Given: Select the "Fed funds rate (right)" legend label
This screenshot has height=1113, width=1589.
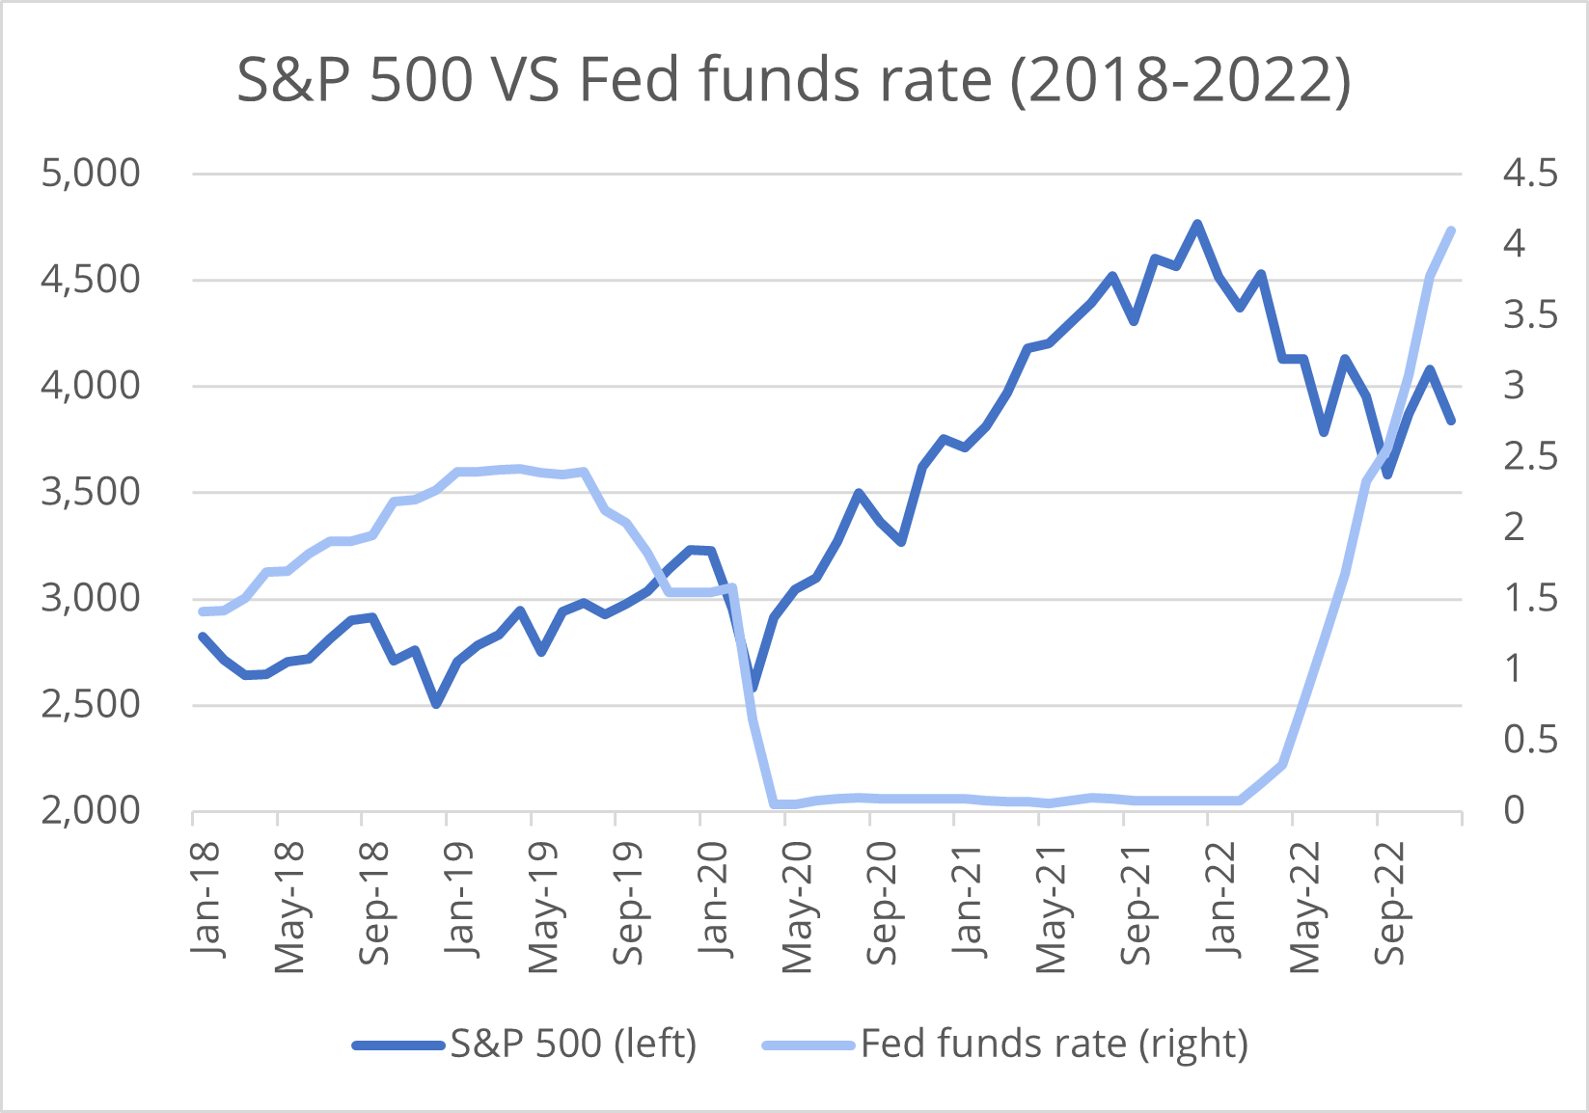Looking at the screenshot, I should pyautogui.click(x=1055, y=1045).
